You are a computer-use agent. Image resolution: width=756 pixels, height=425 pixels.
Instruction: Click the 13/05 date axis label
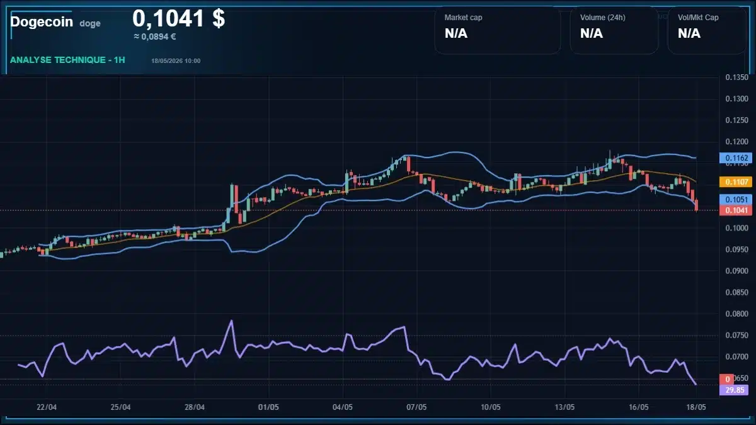coord(564,407)
